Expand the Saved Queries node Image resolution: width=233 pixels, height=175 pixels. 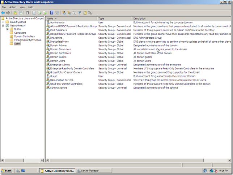(x=3, y=22)
